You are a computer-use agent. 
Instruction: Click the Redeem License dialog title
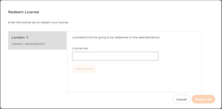[24, 12]
